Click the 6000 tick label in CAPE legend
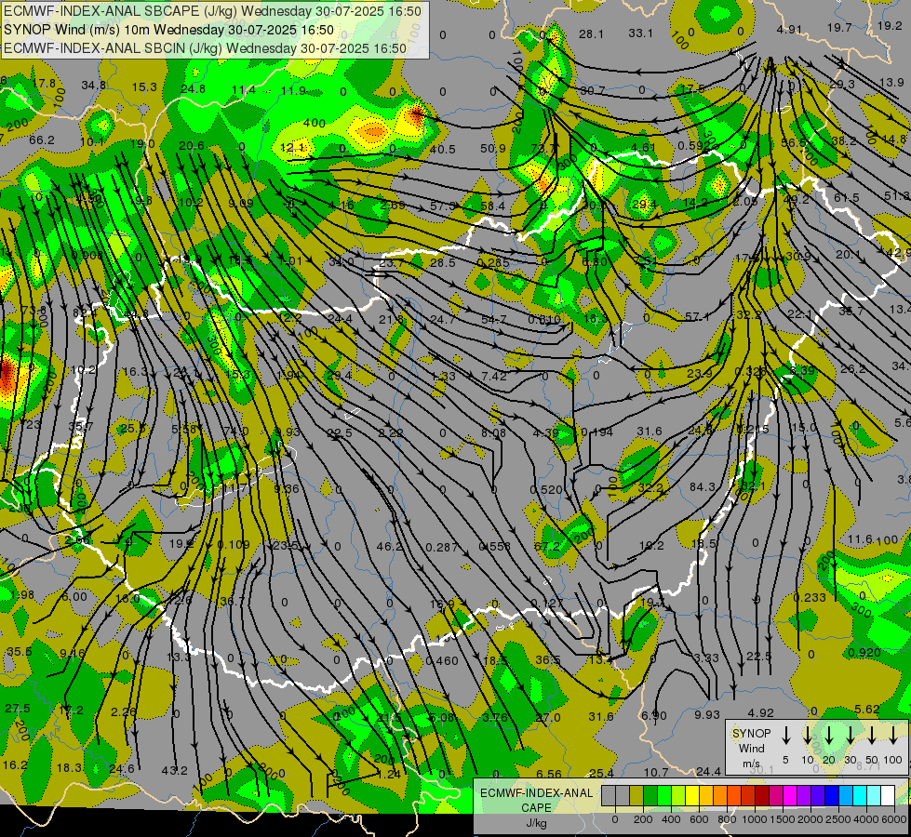The width and height of the screenshot is (911, 837). (x=894, y=819)
